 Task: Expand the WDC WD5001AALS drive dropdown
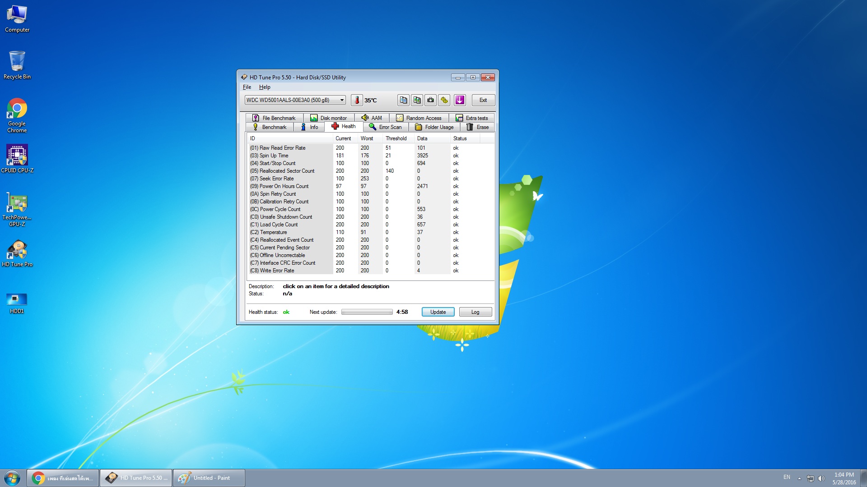342,100
